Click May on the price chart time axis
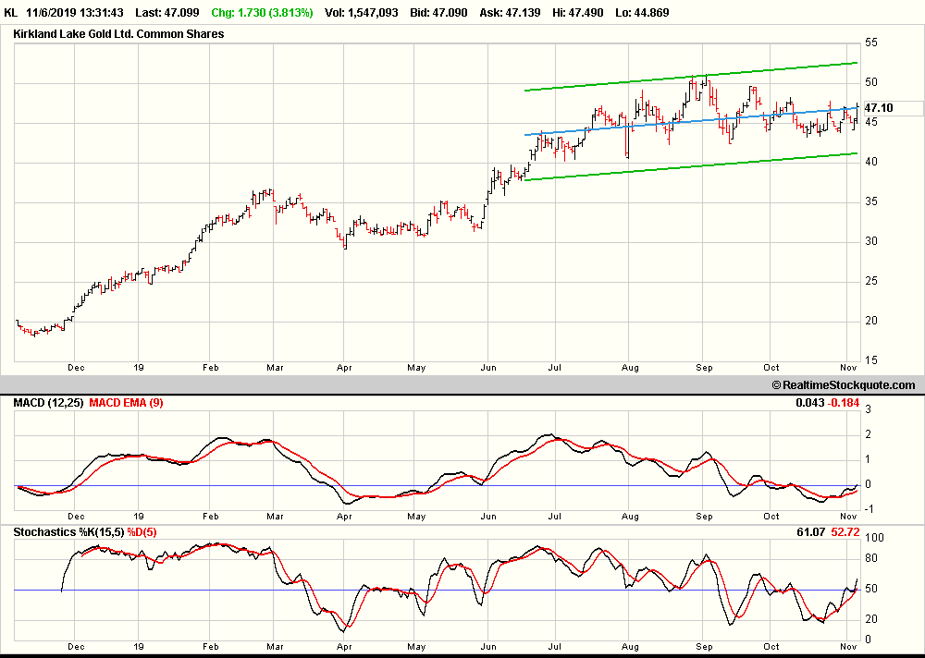925x658 pixels. point(416,367)
